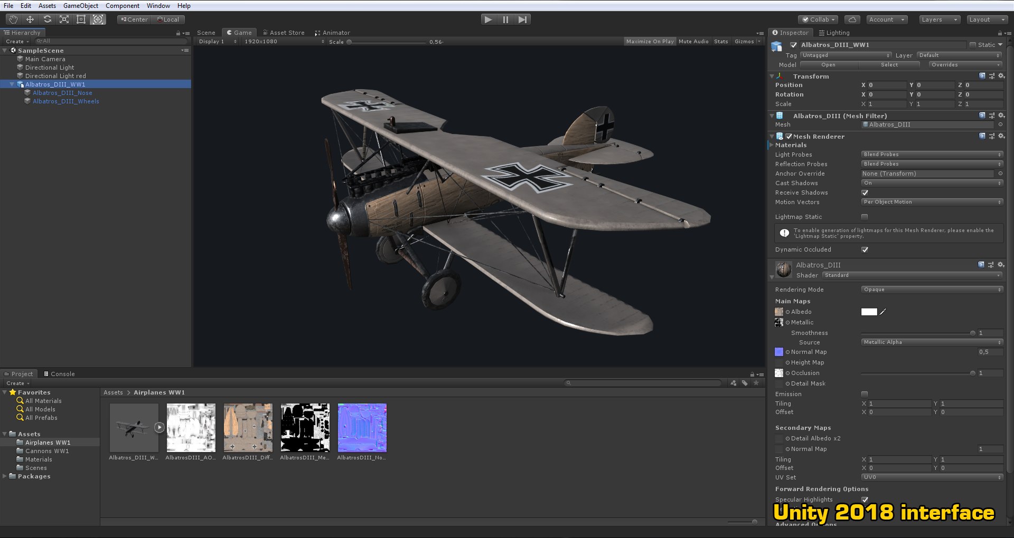
Task: Select AlbatrosDIII_No normal map thumbnail
Action: coord(362,428)
